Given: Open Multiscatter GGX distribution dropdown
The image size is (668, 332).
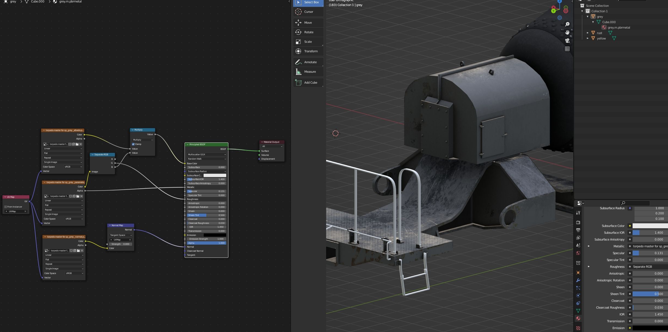Looking at the screenshot, I should click(x=206, y=154).
